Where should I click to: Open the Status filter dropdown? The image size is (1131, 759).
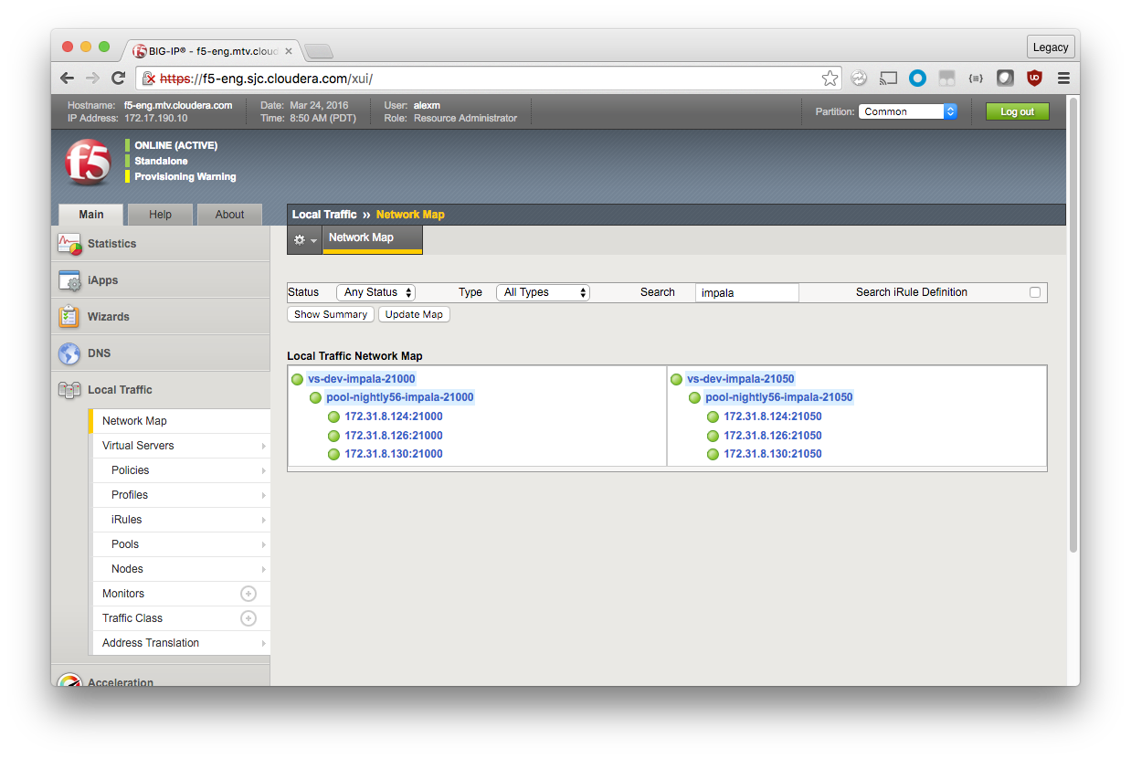(376, 292)
